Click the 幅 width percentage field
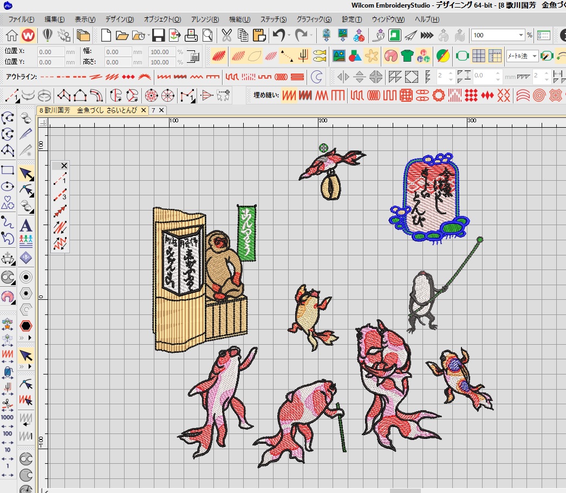The image size is (566, 493). tap(162, 52)
